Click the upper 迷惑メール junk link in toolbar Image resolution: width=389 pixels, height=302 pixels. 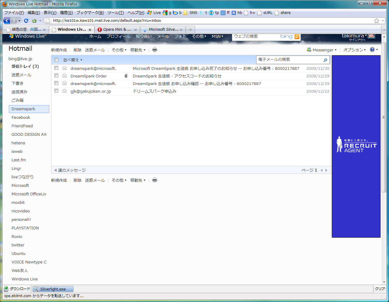pos(95,50)
